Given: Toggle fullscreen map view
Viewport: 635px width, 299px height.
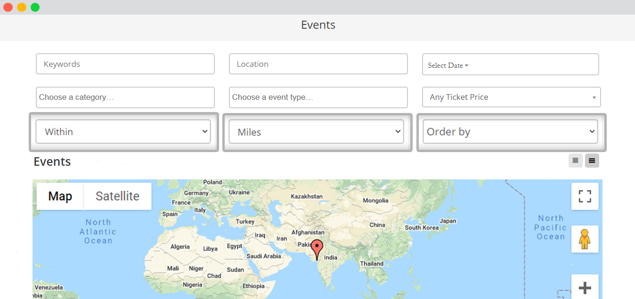Looking at the screenshot, I should (585, 196).
